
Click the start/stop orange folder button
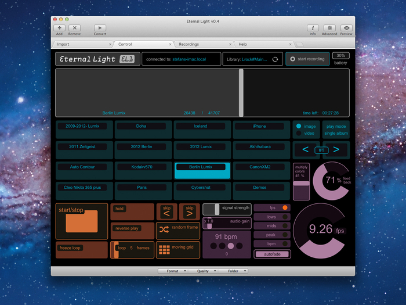pyautogui.click(x=82, y=221)
